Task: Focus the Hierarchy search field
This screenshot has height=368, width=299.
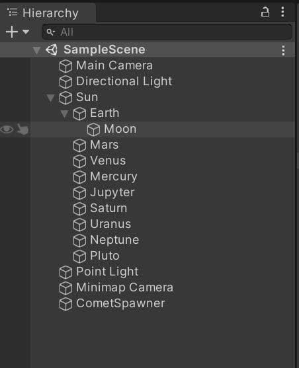Action: click(x=167, y=32)
